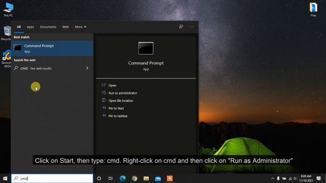Launch Google Chrome from taskbar
The width and height of the screenshot is (326, 183).
pos(134,178)
